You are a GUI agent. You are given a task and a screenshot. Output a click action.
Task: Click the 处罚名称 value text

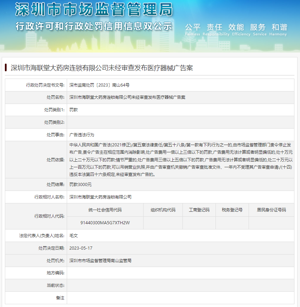(127, 97)
